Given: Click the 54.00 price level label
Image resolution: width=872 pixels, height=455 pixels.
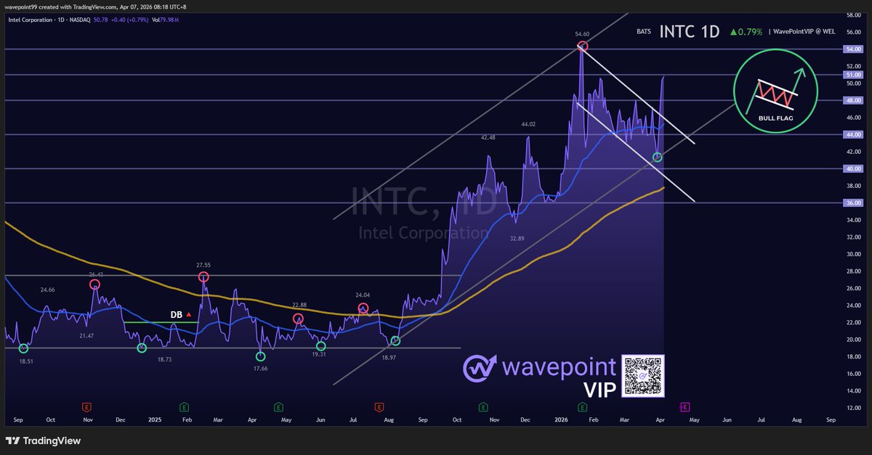Looking at the screenshot, I should [852, 49].
